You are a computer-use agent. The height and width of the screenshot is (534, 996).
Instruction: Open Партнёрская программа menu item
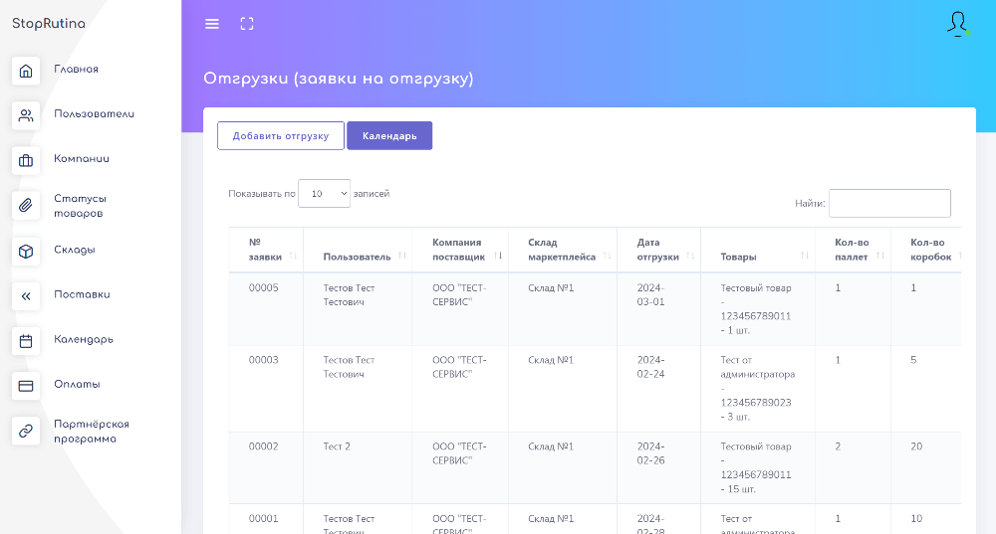92,432
